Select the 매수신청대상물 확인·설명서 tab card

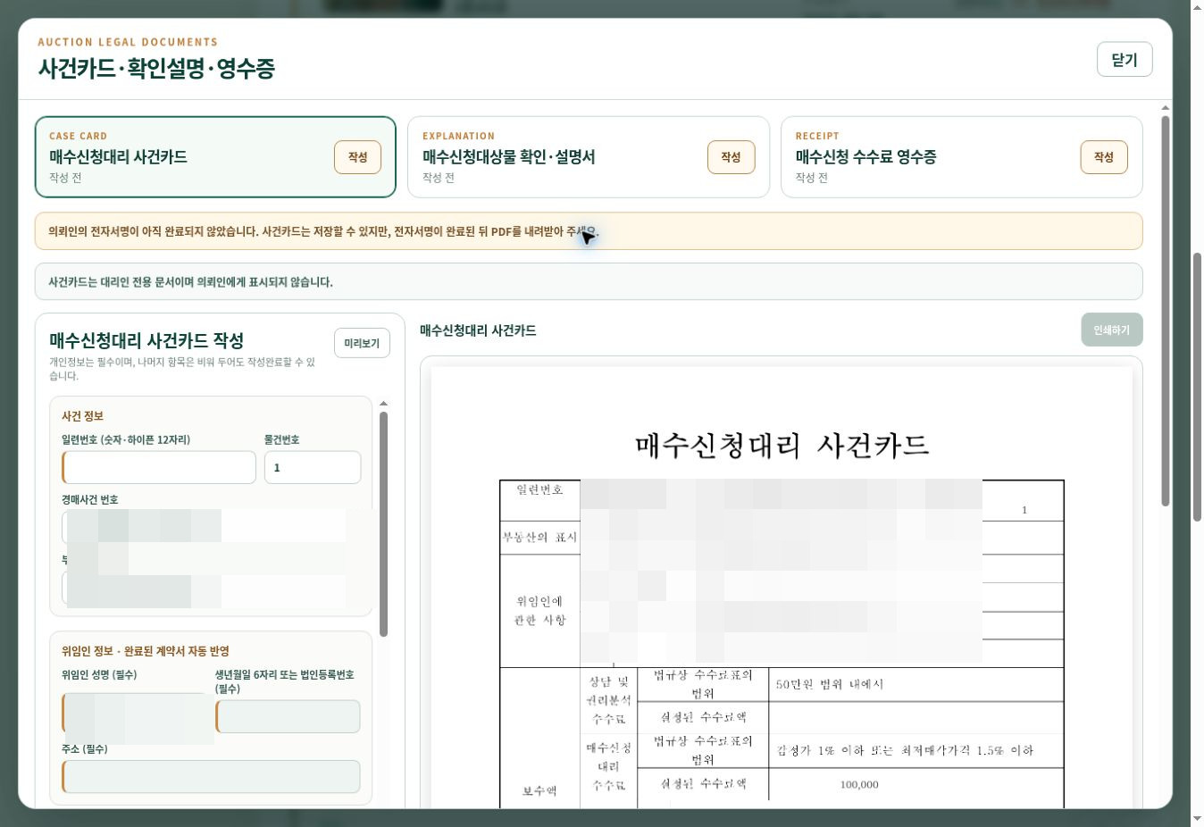click(x=589, y=157)
